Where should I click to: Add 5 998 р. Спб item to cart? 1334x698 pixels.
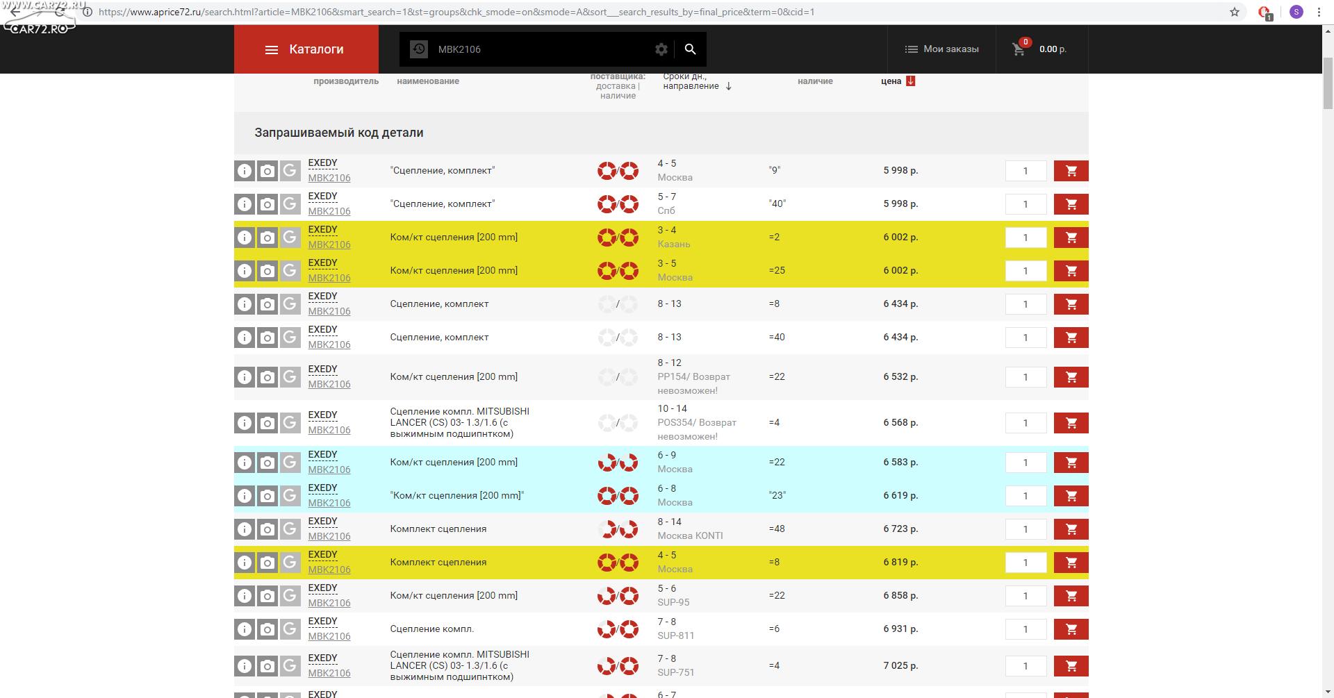click(1071, 204)
